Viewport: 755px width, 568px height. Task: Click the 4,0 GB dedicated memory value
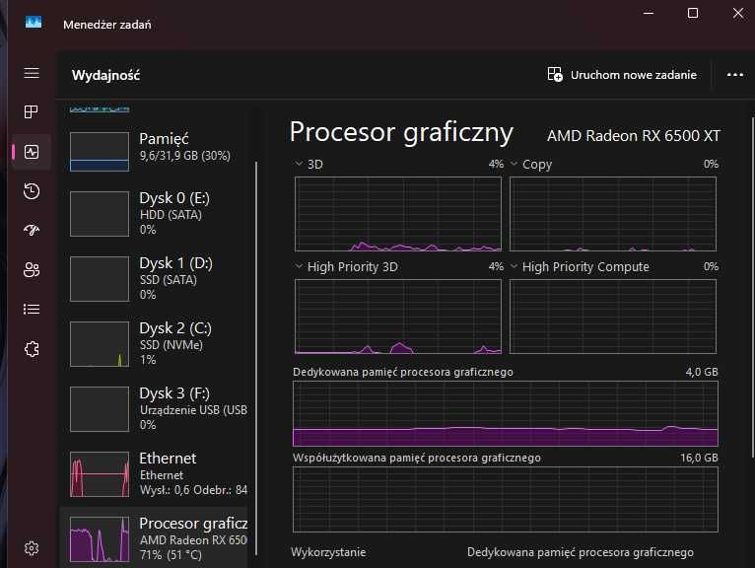[x=702, y=372]
